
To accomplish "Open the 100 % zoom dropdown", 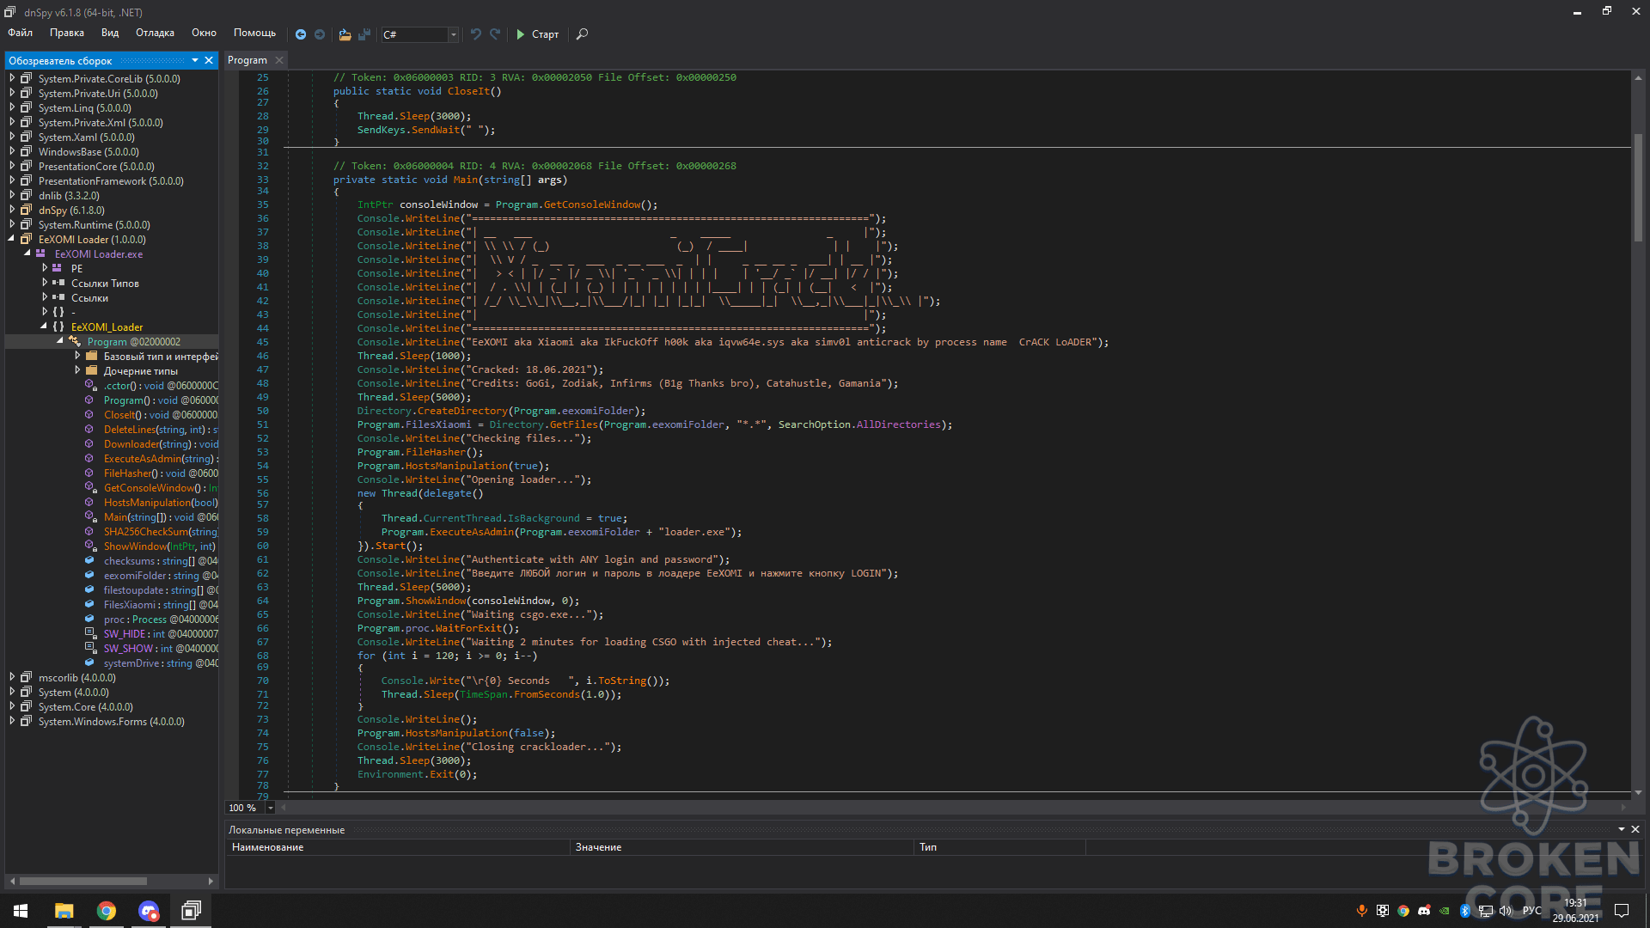I will 250,808.
